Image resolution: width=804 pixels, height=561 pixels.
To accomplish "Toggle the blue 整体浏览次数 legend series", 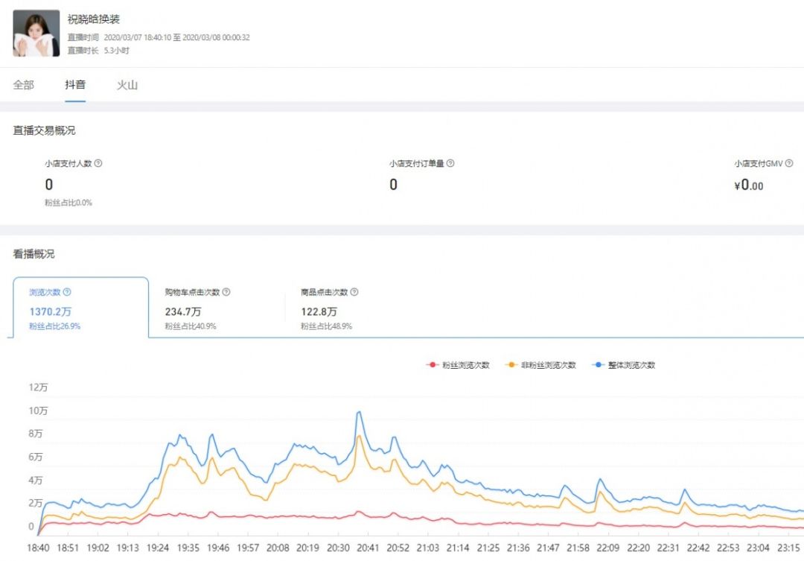I will click(624, 365).
